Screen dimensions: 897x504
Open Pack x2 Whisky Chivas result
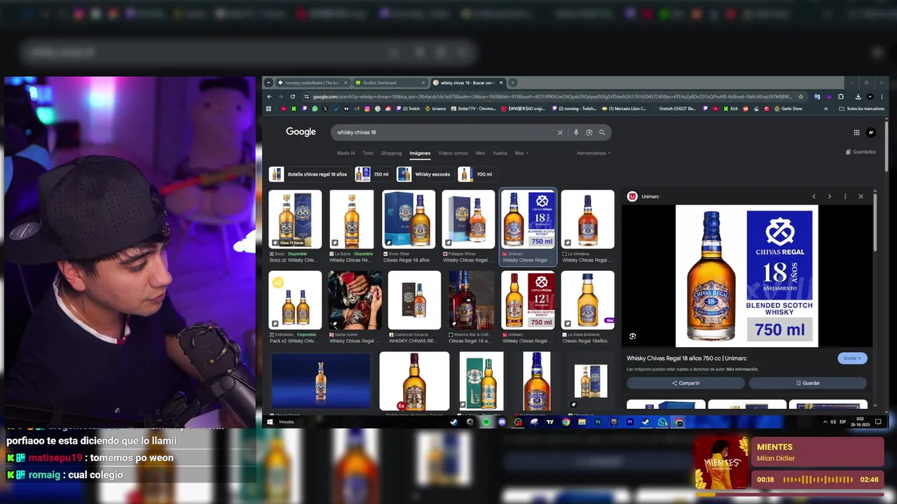point(295,307)
